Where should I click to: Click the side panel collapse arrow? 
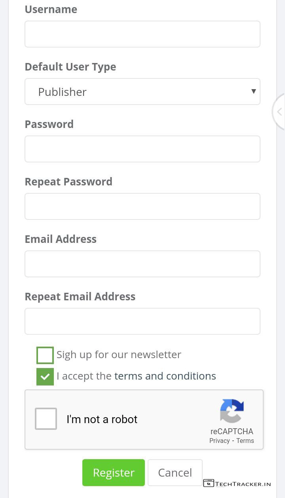[x=279, y=112]
